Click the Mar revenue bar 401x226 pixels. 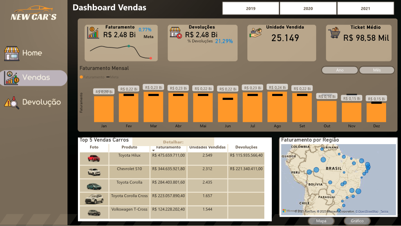154,107
